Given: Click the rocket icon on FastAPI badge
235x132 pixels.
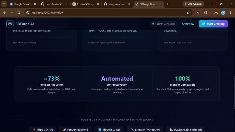Looking at the screenshot, I should 64,130.
